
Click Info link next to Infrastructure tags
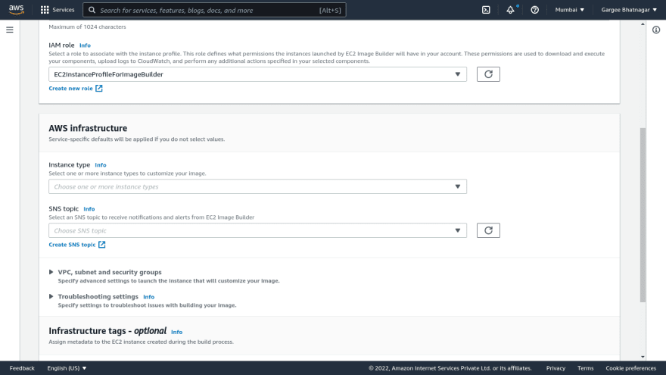[176, 332]
